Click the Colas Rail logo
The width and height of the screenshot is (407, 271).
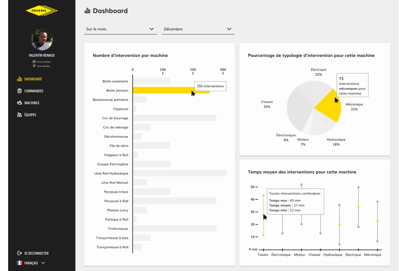point(41,11)
